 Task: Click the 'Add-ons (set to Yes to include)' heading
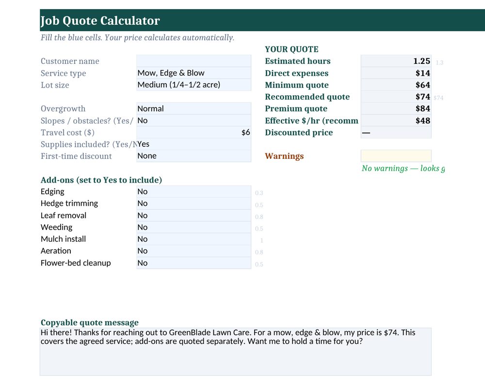coord(101,180)
